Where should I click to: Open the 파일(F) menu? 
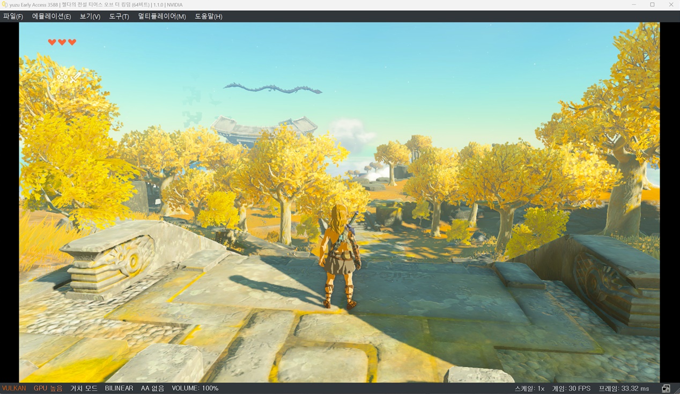pyautogui.click(x=13, y=17)
